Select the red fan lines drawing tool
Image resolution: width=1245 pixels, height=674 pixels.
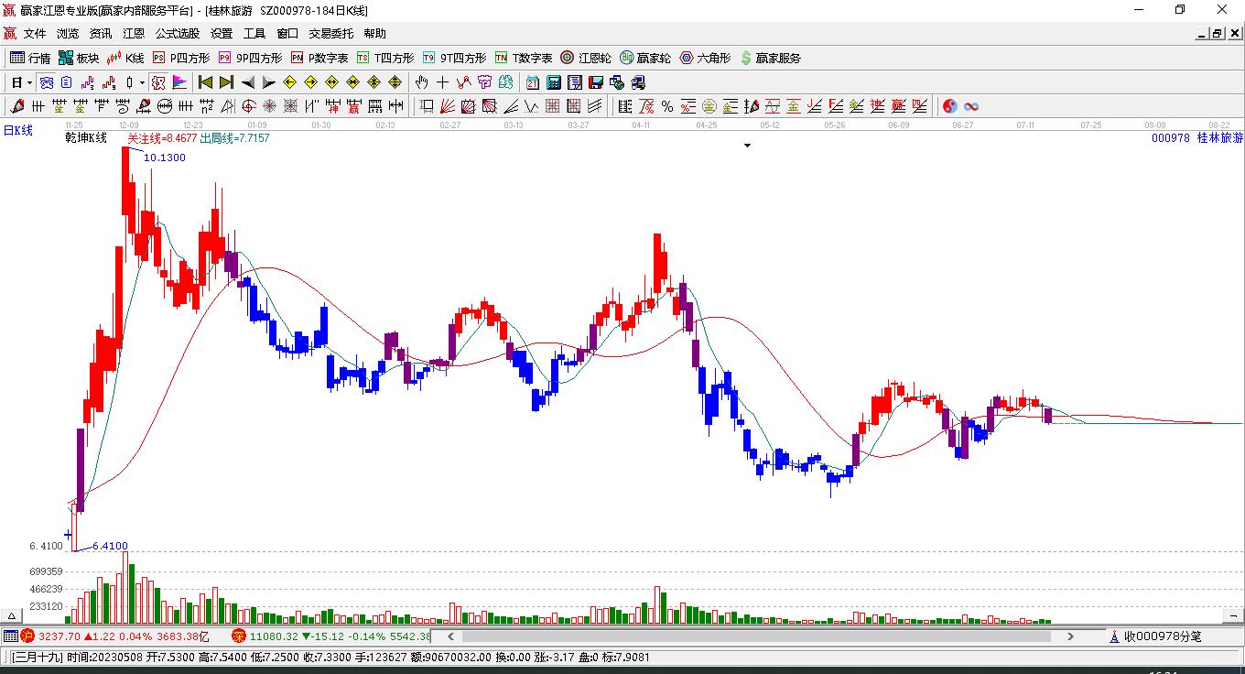pos(448,106)
